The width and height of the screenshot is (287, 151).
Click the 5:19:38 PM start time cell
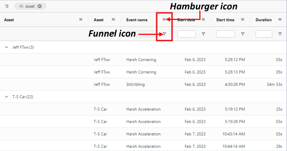tap(235, 122)
